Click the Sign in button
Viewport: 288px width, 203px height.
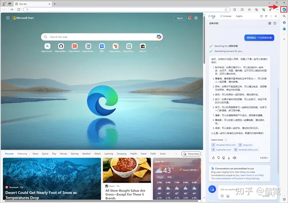click(x=180, y=18)
